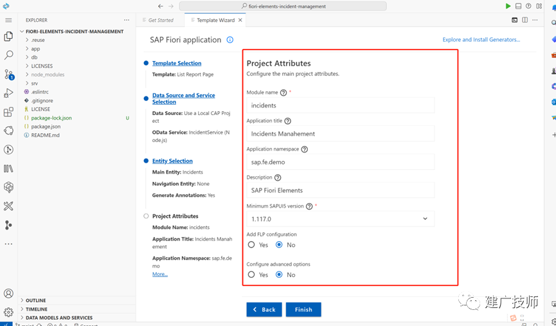
Task: Click the Finish button
Action: (x=303, y=310)
